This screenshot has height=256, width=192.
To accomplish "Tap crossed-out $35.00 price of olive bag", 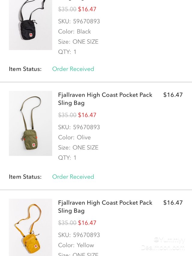I will pos(67,115).
